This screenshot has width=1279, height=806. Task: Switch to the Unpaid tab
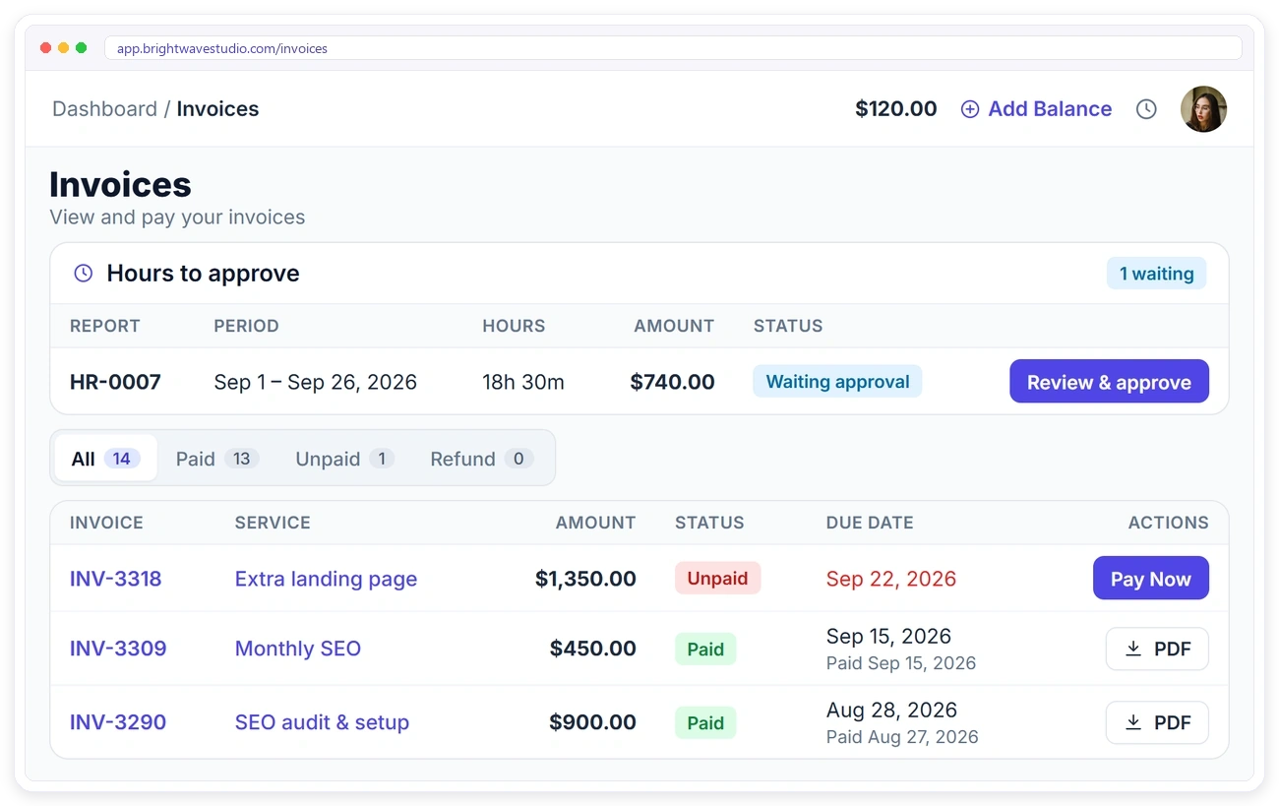coord(344,459)
